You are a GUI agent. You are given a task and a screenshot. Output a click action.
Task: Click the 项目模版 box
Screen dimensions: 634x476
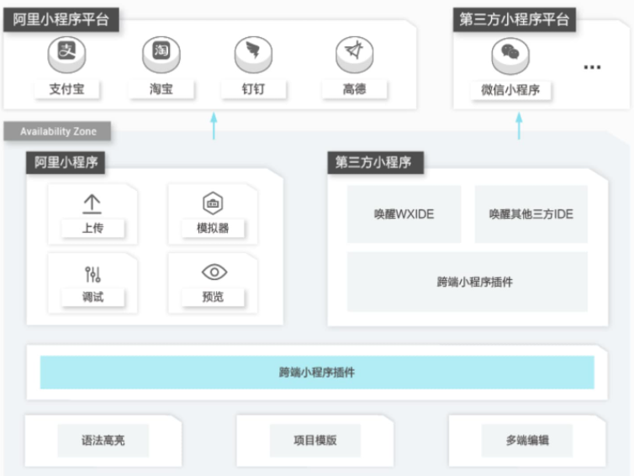coord(315,440)
